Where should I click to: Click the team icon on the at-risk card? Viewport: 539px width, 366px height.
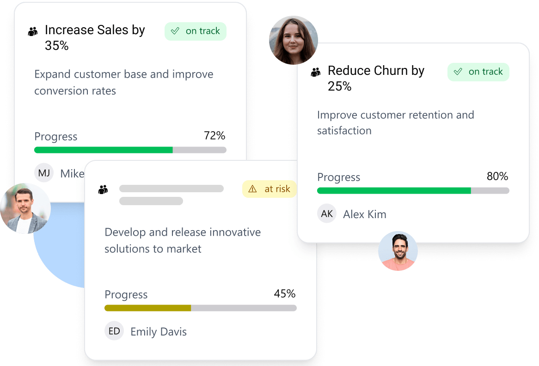102,189
